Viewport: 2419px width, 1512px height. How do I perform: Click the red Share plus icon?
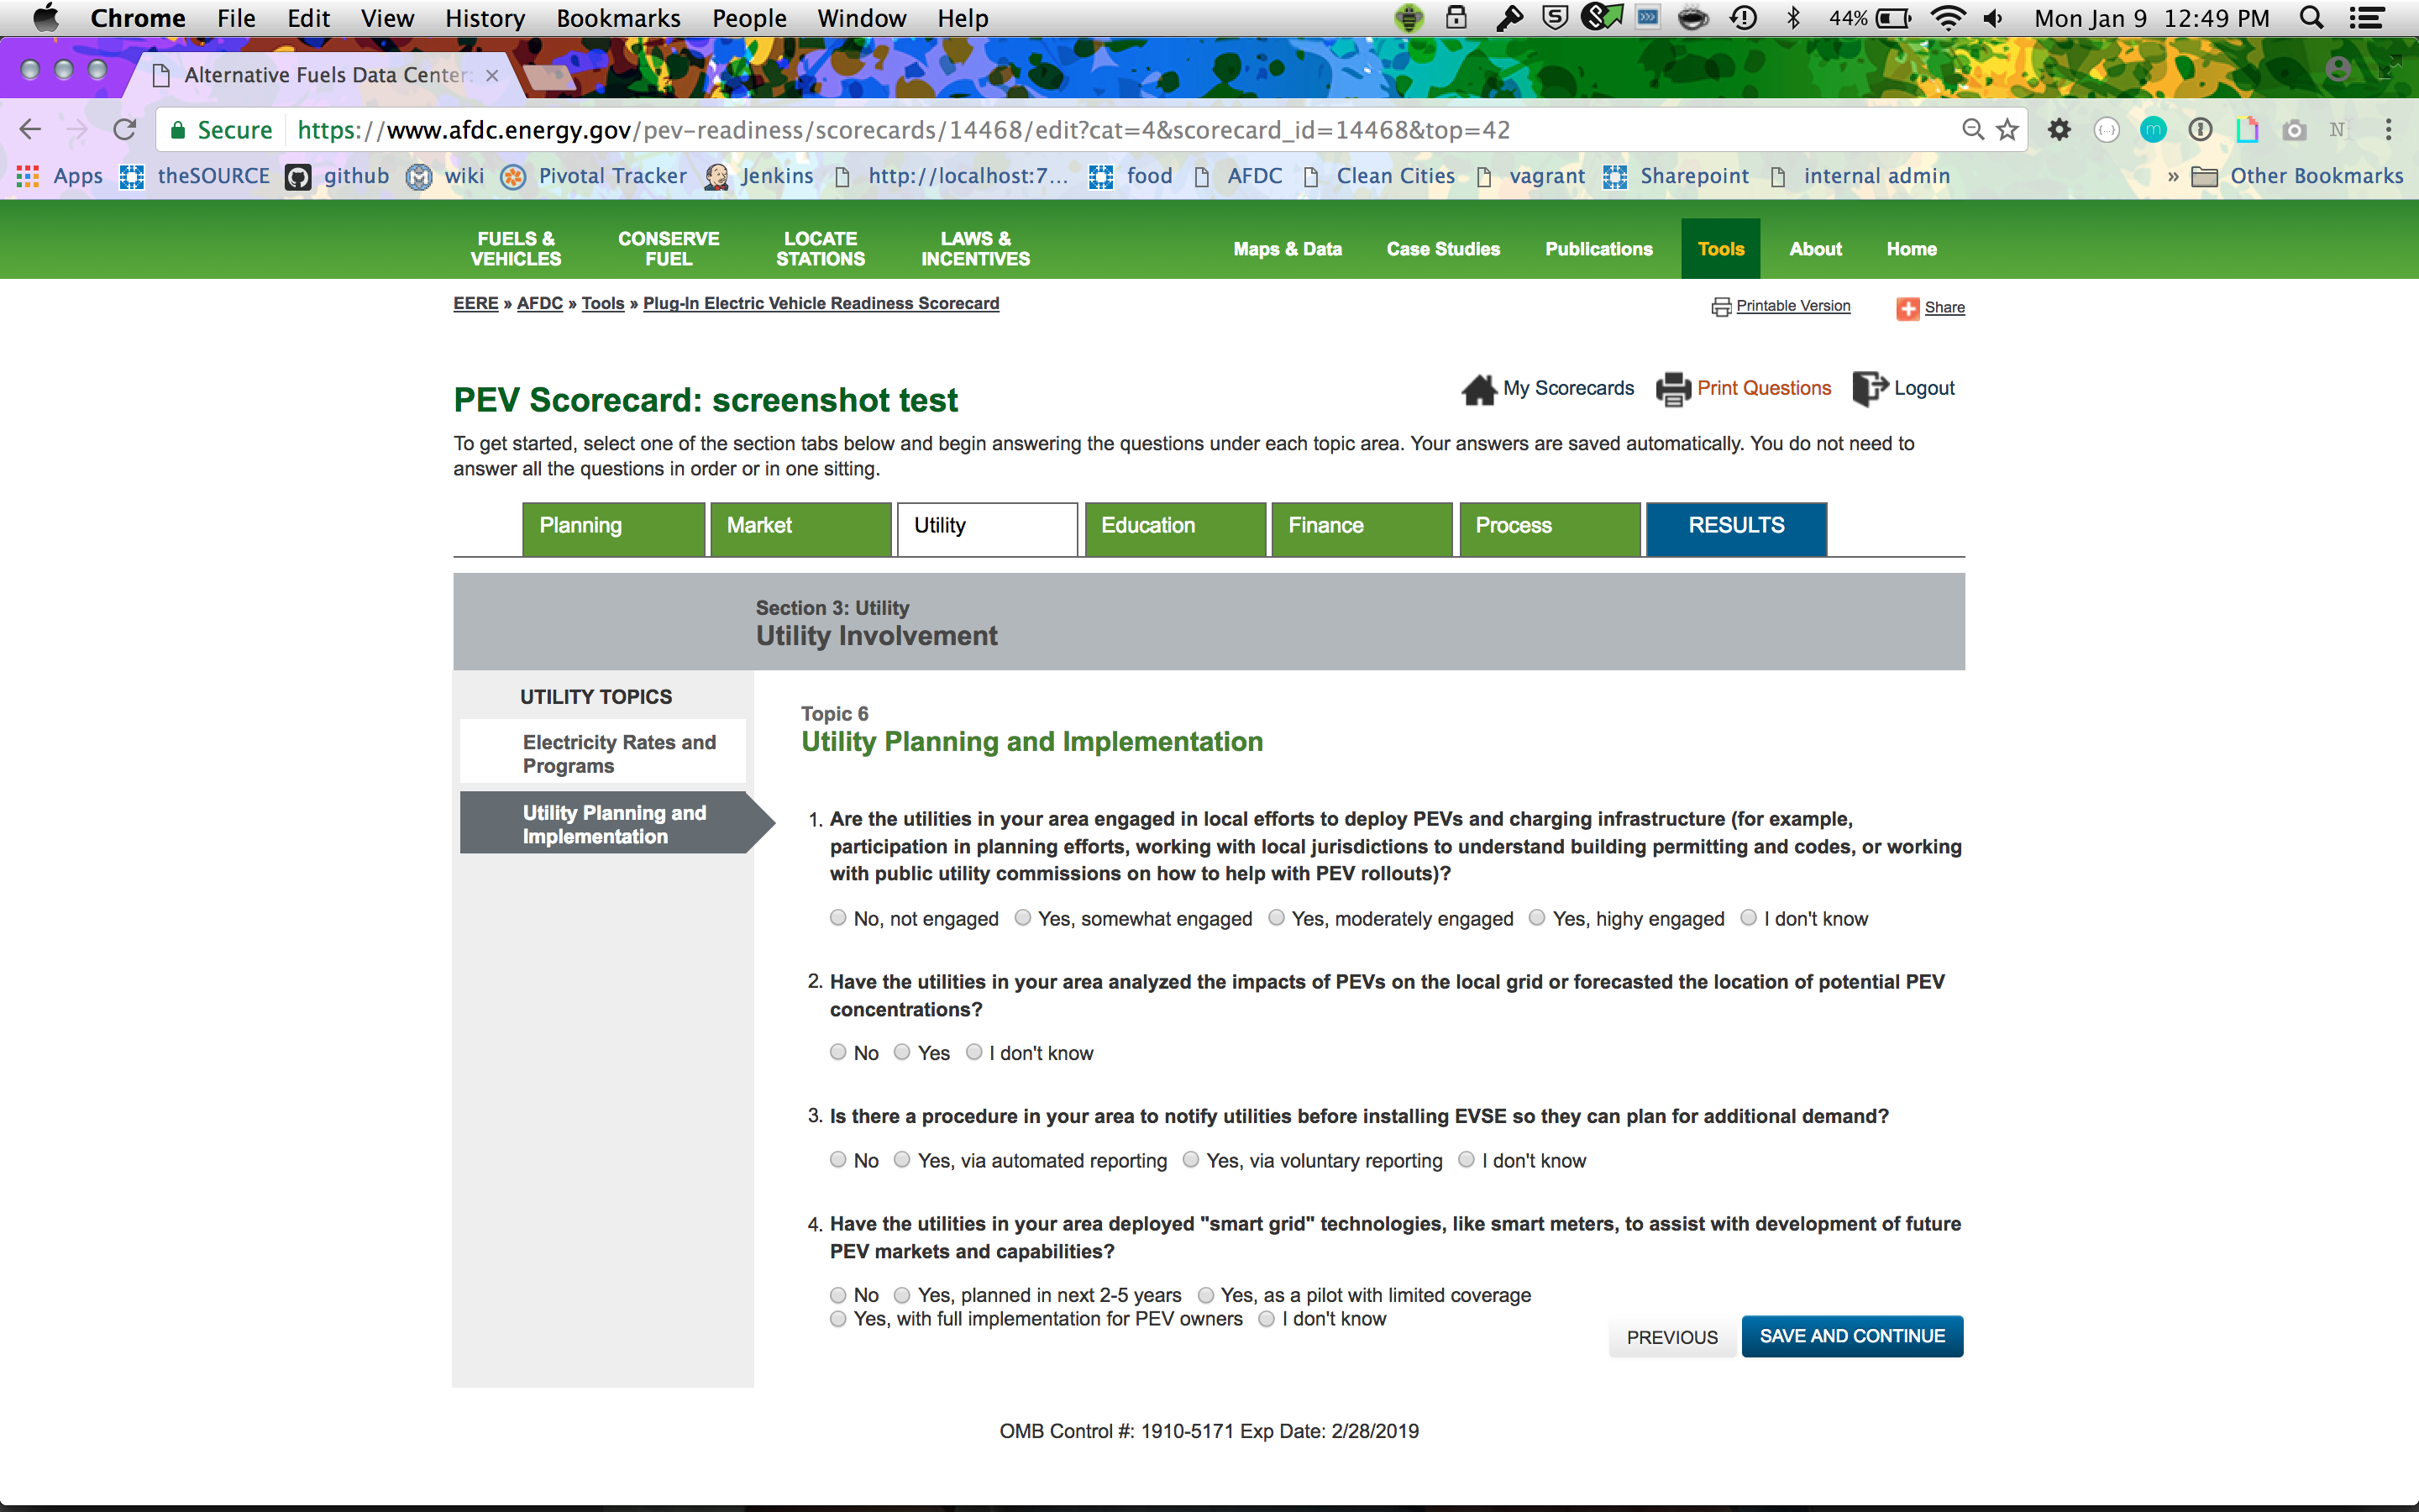pos(1907,308)
